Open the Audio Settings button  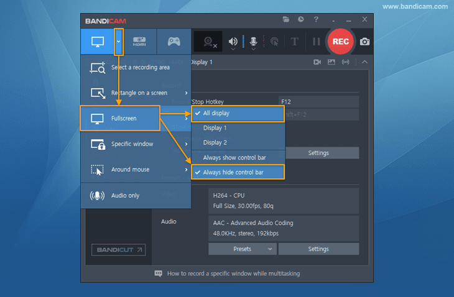[318, 249]
